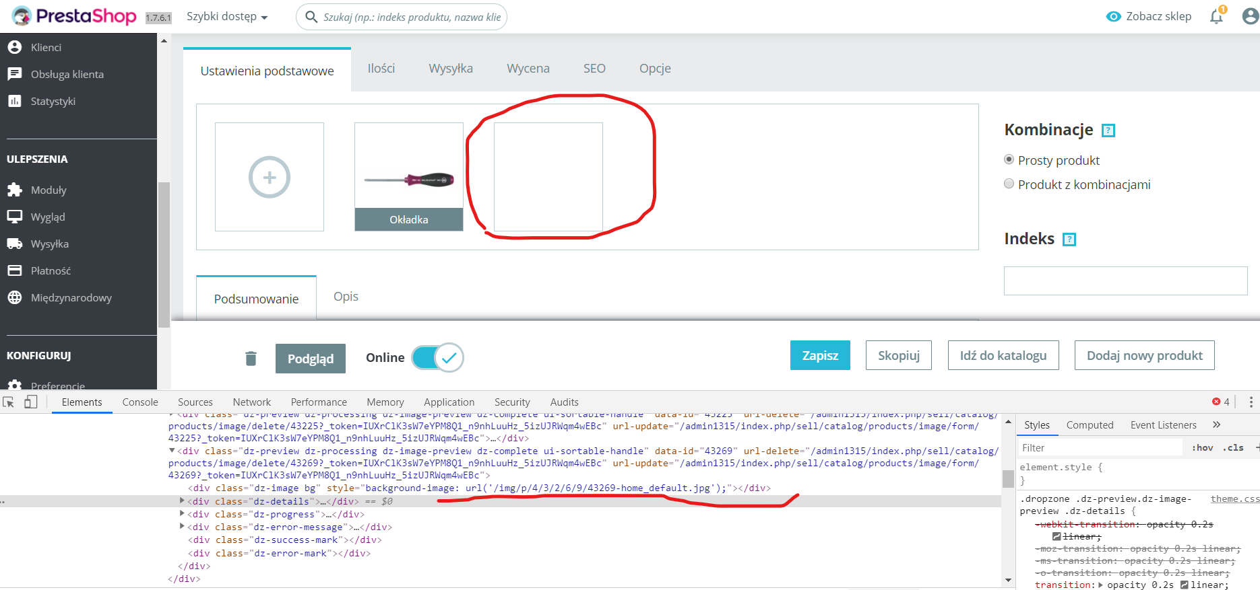Toggle DevTools device toolbar icon
Screen dimensions: 1260x590
31,402
